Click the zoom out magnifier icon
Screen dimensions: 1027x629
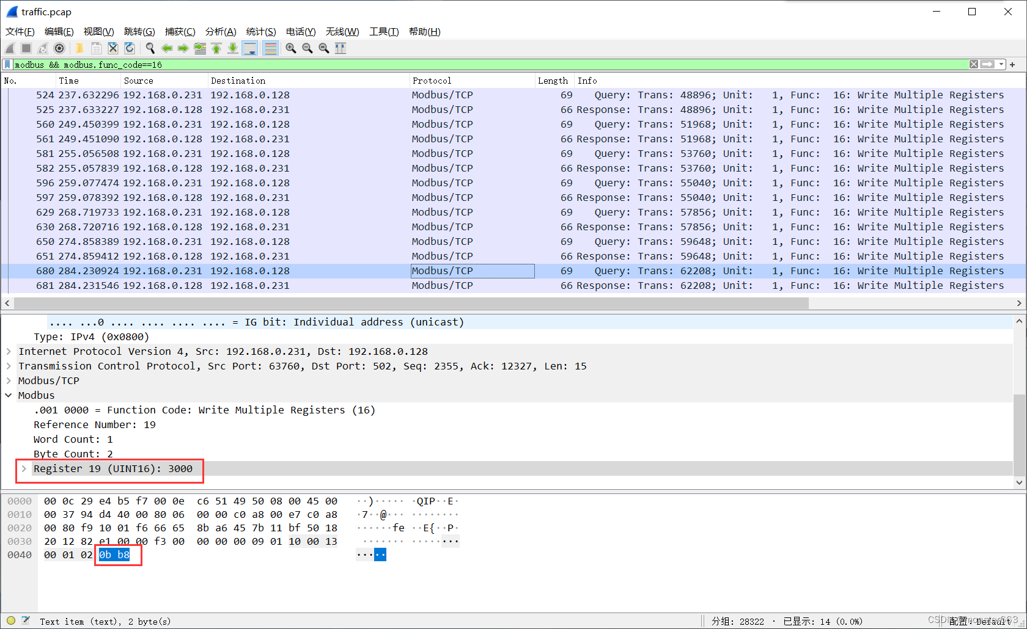[x=307, y=48]
